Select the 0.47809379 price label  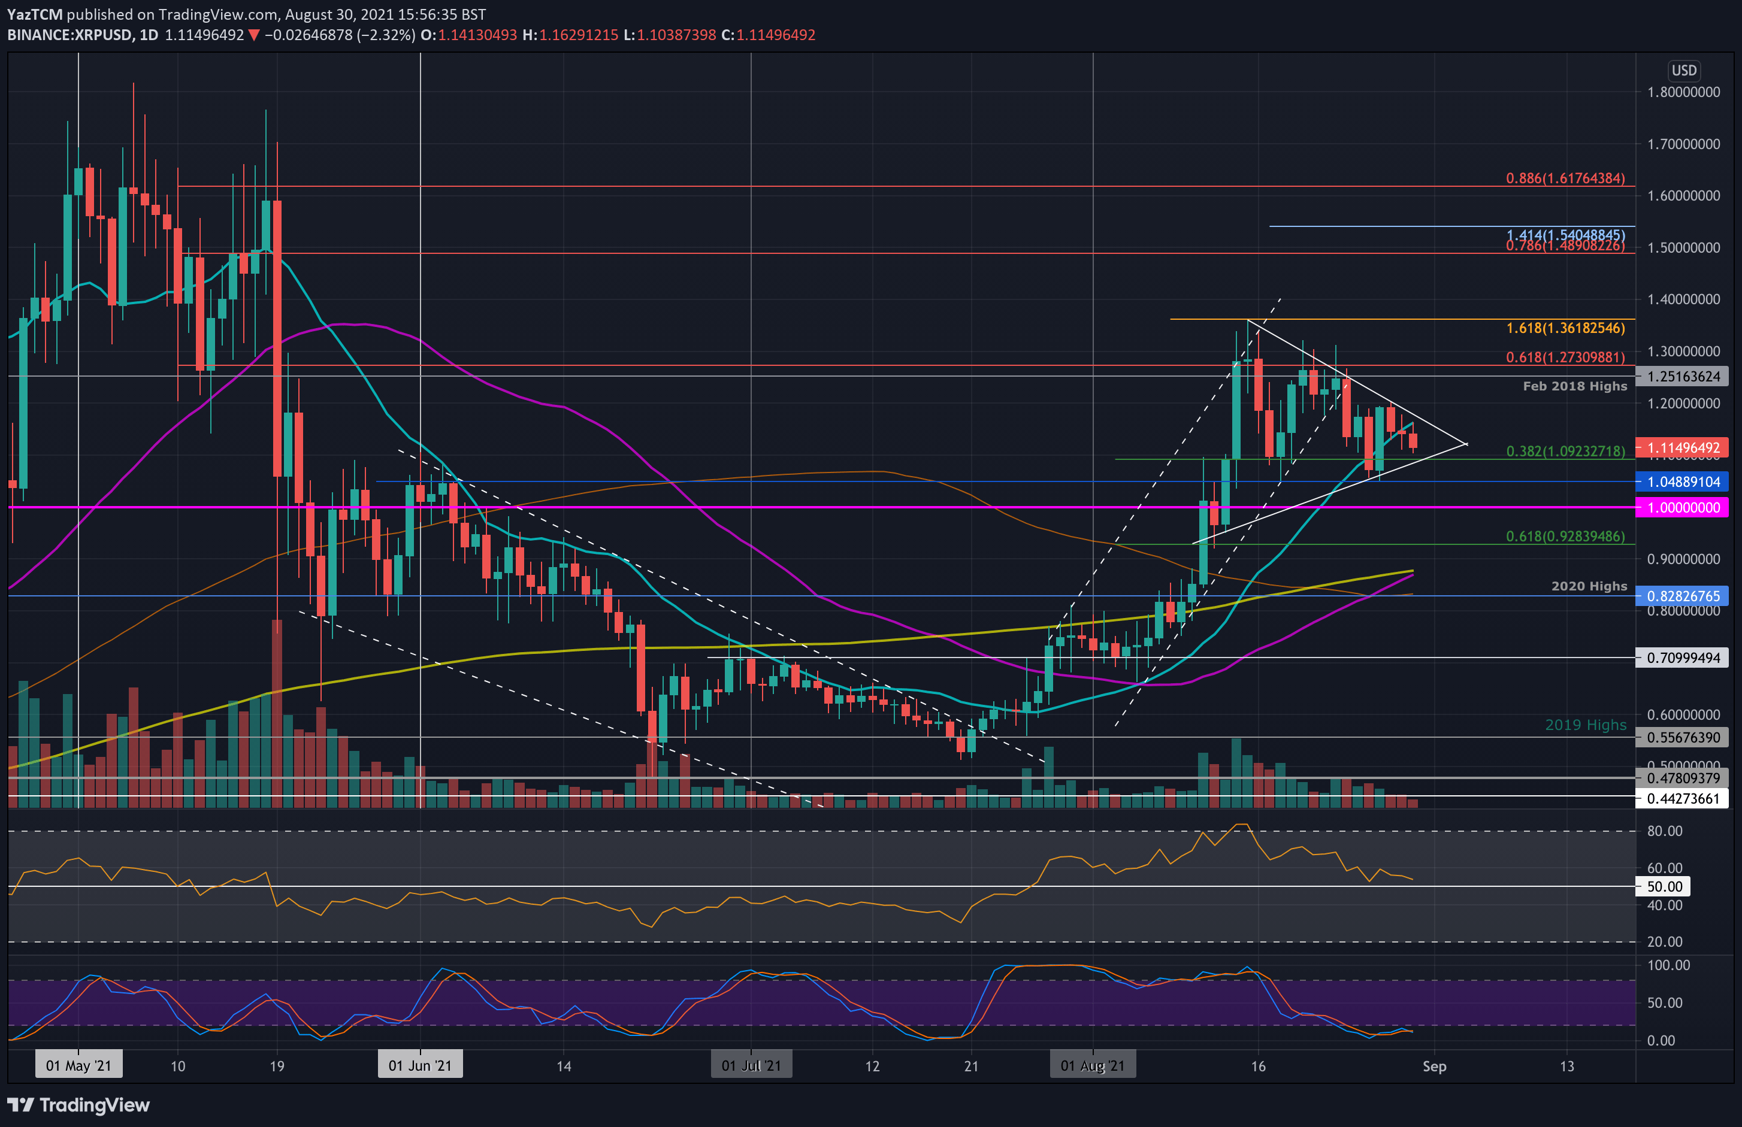[x=1683, y=778]
